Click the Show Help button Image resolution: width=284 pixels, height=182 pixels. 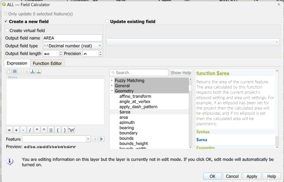point(181,73)
